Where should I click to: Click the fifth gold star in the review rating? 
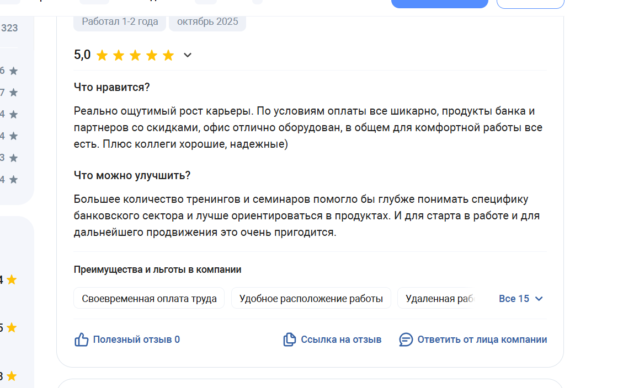tap(168, 55)
